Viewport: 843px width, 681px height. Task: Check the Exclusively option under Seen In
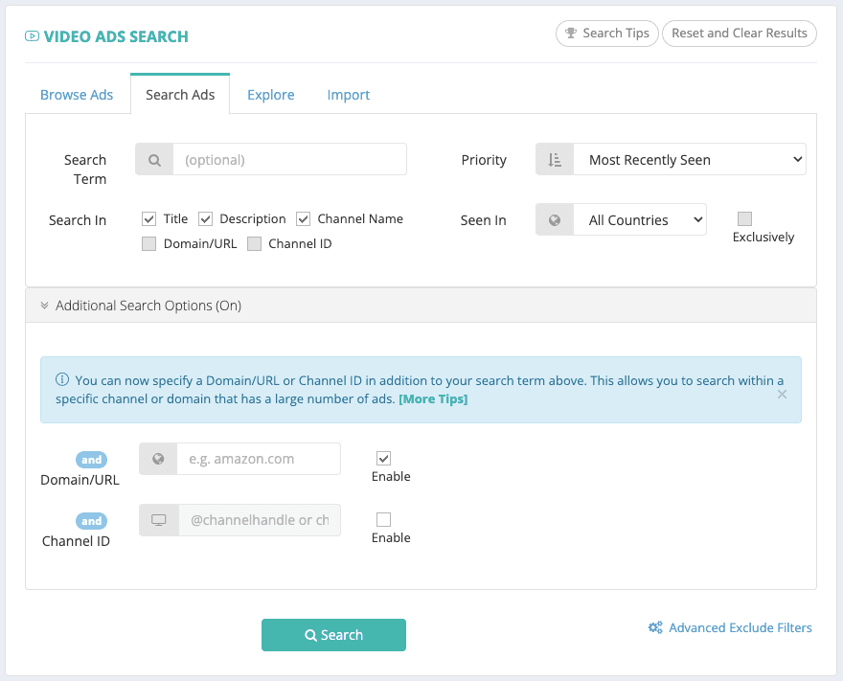pyautogui.click(x=744, y=219)
